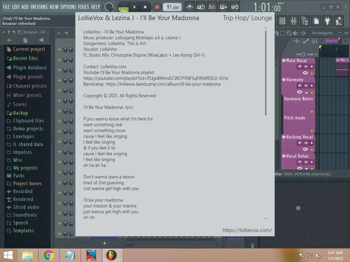
Task: Toggle the Harmony track green mute LED
Action: 312,92
